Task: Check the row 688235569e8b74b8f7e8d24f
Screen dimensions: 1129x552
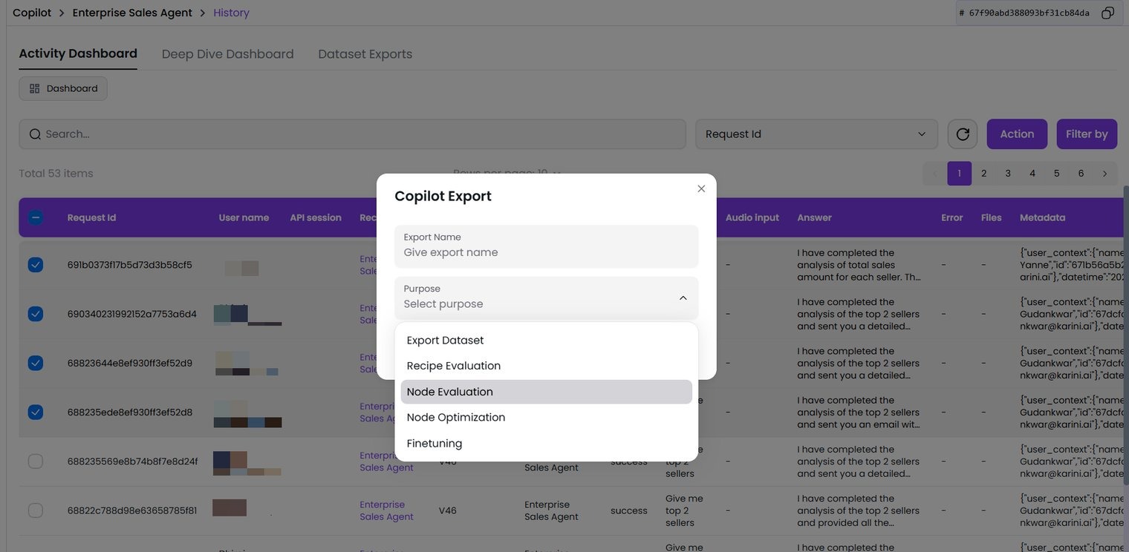Action: pos(36,461)
